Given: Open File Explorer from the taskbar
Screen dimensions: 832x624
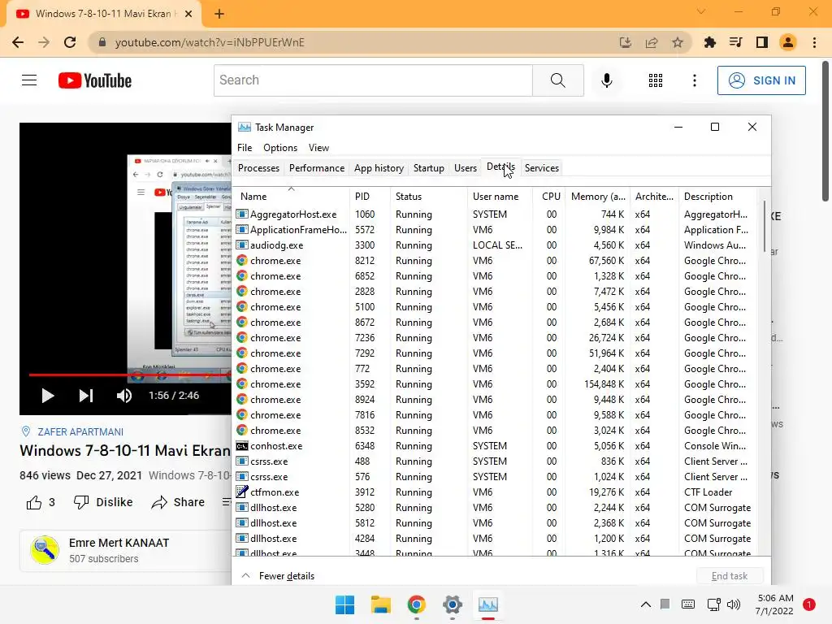Looking at the screenshot, I should coord(380,604).
